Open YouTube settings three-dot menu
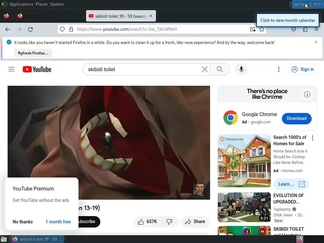324x243 pixels. [278, 69]
